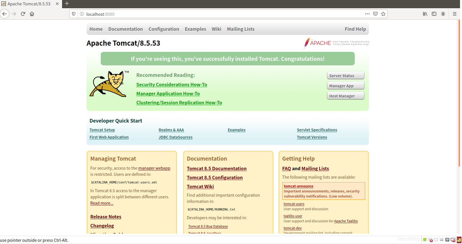Screen dimensions: 462x244
Task: Open the tomcat-dev mailing list link
Action: tap(293, 228)
